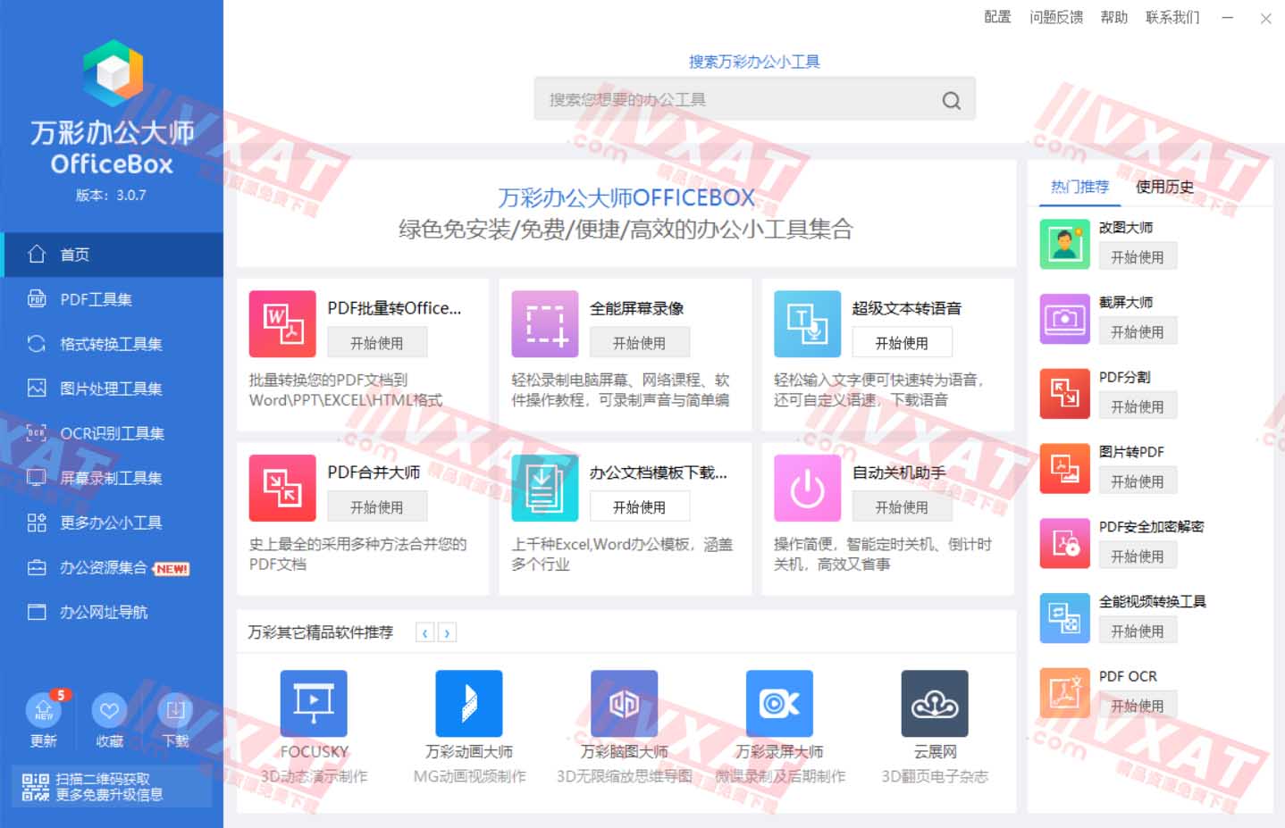Image resolution: width=1285 pixels, height=828 pixels.
Task: Switch to the 使用历史 tab
Action: (1163, 188)
